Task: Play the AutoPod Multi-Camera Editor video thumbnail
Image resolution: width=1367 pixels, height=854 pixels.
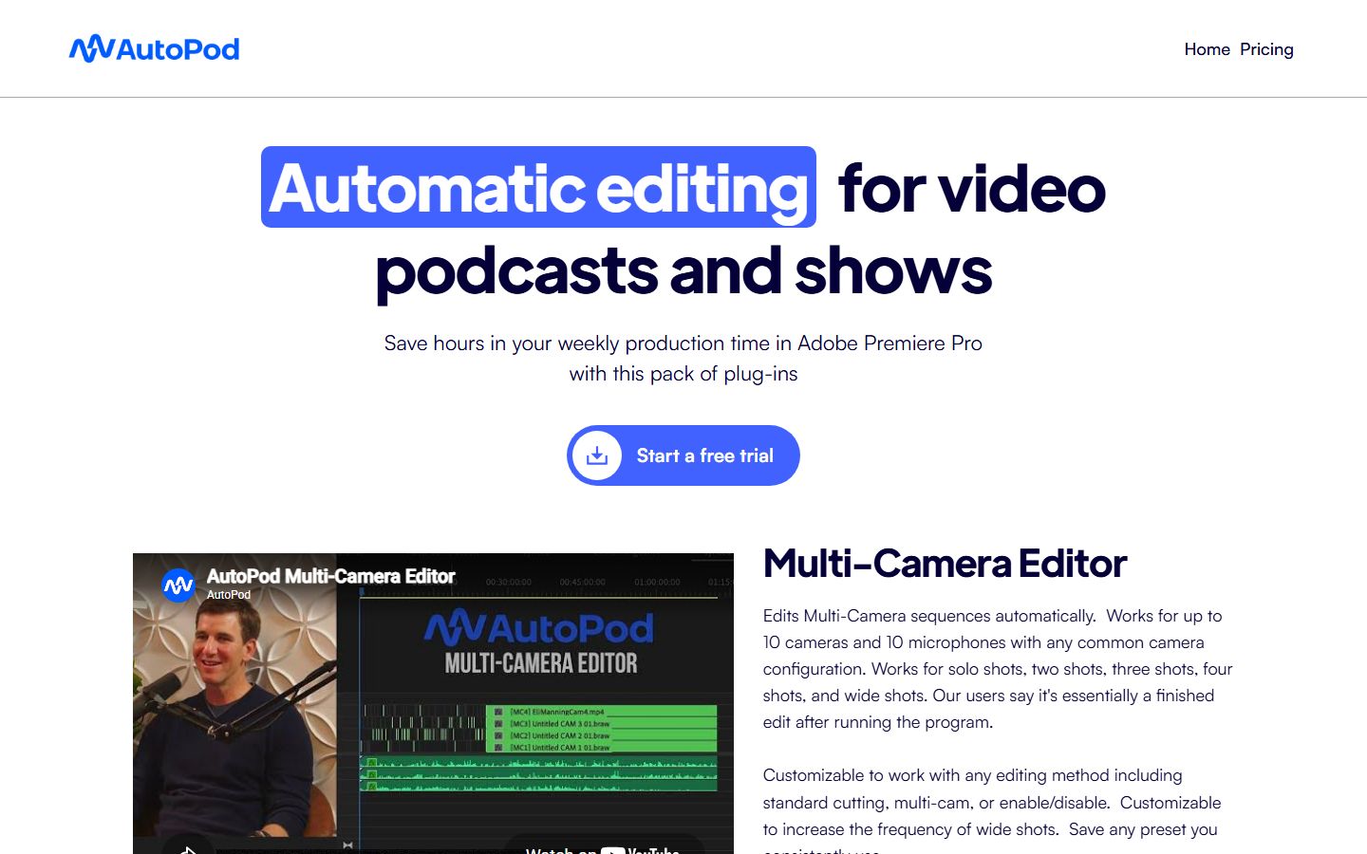Action: point(433,703)
